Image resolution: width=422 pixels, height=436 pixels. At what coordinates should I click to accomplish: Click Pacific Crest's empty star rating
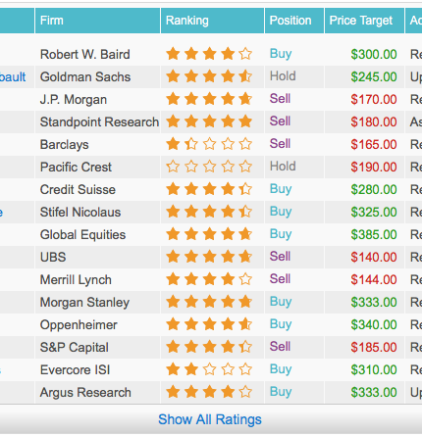pyautogui.click(x=209, y=167)
